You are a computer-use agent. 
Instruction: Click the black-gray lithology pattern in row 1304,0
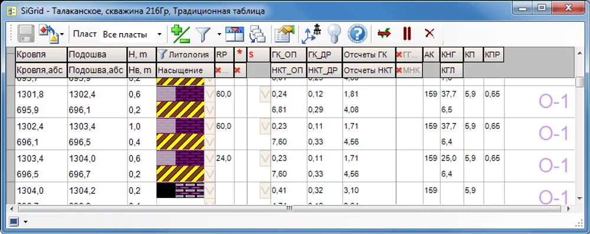pos(180,190)
